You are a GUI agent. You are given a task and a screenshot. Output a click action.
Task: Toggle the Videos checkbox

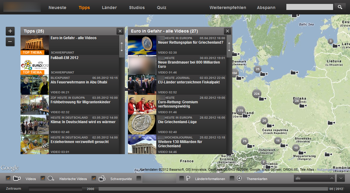(8, 179)
